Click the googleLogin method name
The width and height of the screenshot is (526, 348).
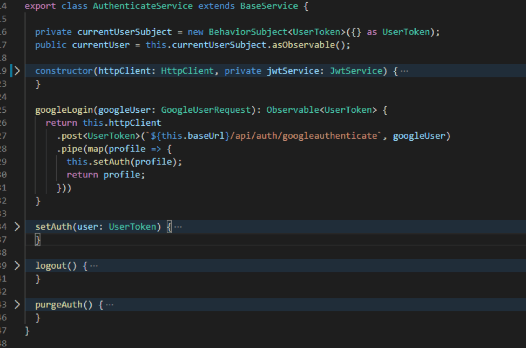pyautogui.click(x=64, y=110)
